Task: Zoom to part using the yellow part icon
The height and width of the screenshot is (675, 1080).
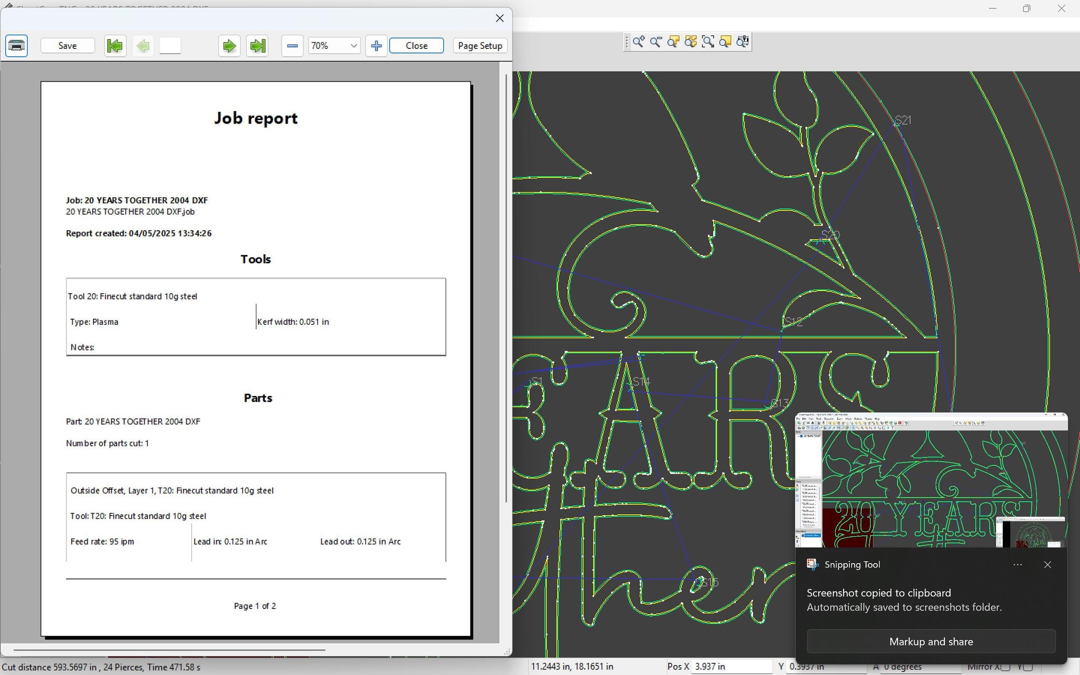Action: coord(673,42)
